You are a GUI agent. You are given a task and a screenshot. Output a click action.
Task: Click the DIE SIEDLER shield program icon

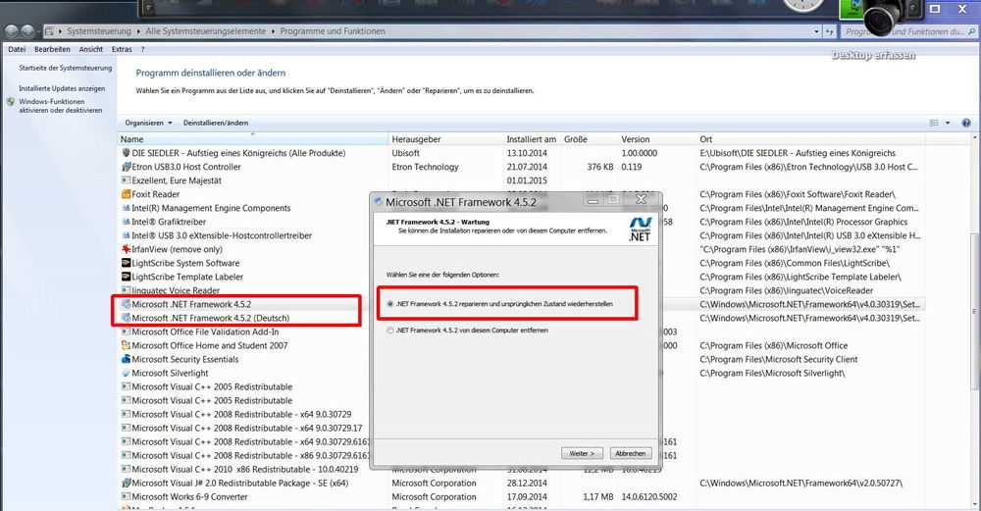click(126, 154)
